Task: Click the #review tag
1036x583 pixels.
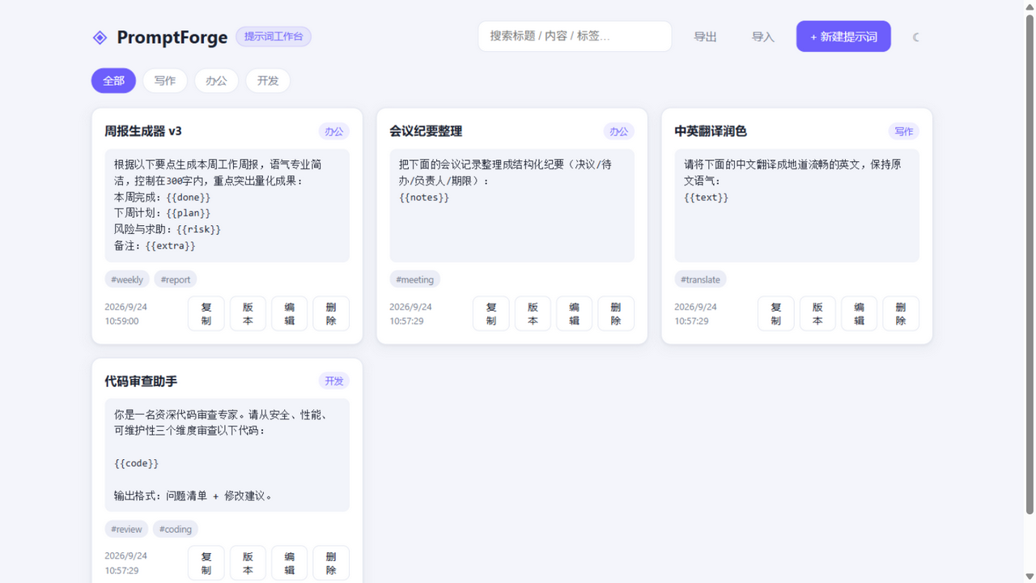Action: [x=127, y=529]
